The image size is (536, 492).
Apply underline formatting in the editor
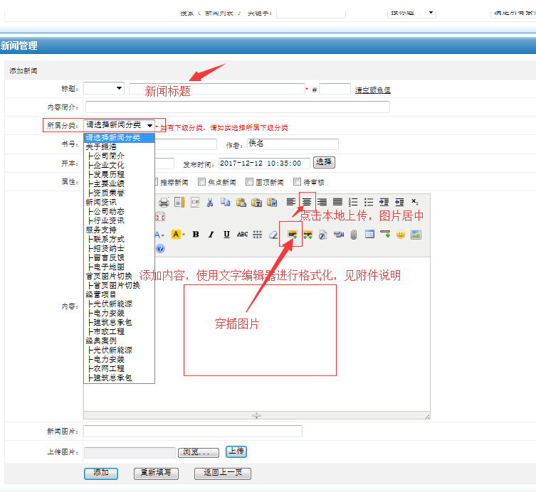(x=226, y=235)
